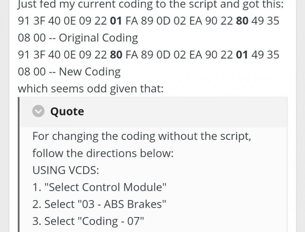Click bold "80" in the Original Coding line
Viewport: 305px width, 232px height.
(243, 21)
